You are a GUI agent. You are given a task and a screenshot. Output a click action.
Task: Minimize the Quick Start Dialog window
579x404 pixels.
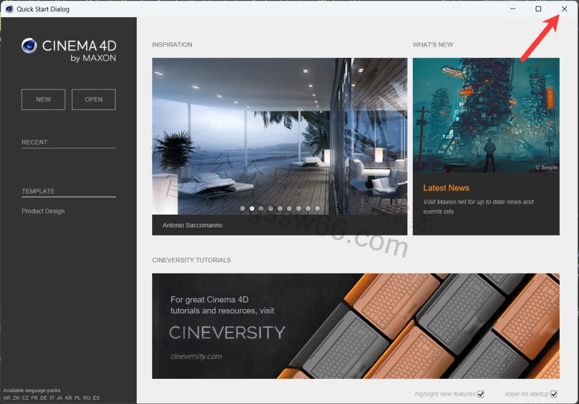pos(513,9)
